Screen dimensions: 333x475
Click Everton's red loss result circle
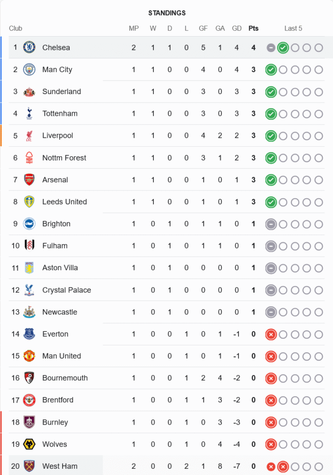271,334
